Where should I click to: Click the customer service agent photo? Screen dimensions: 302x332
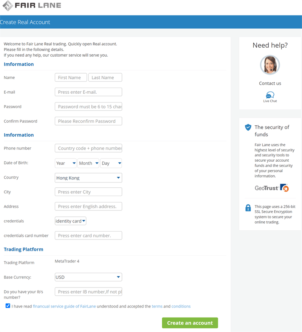270,65
